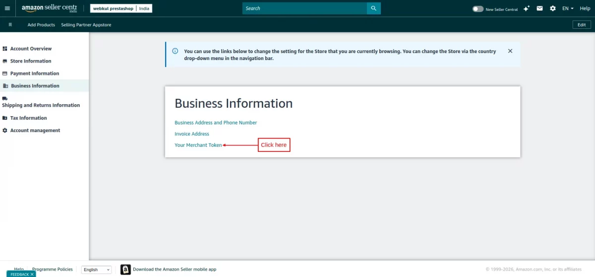595x277 pixels.
Task: Open Shipping and Returns Information in sidebar
Action: 41,105
